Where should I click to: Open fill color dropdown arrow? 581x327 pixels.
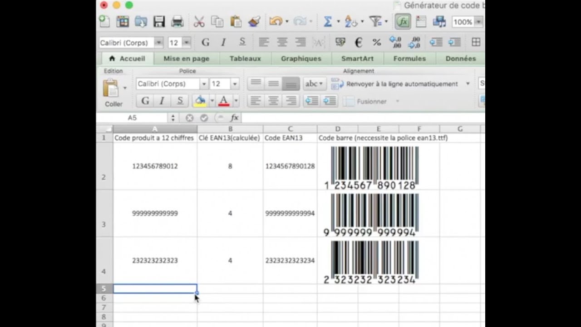(x=212, y=101)
